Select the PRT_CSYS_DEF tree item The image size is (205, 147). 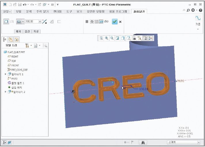click(19, 70)
